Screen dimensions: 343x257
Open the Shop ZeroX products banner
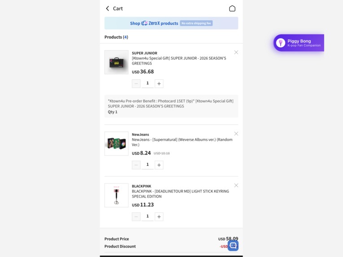(171, 23)
